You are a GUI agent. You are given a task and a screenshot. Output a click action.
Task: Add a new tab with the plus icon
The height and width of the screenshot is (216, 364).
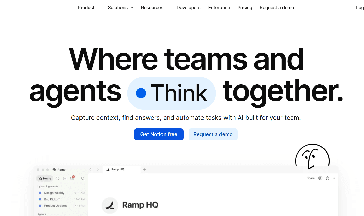click(x=144, y=169)
